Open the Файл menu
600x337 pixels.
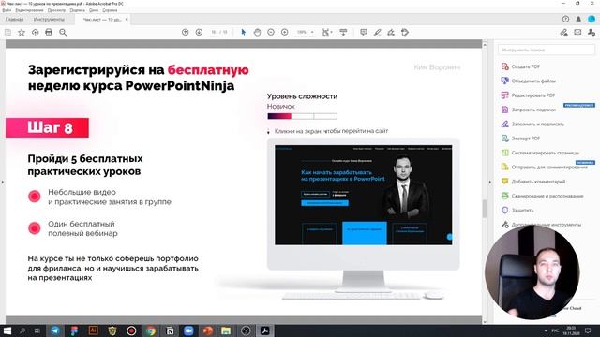7,10
